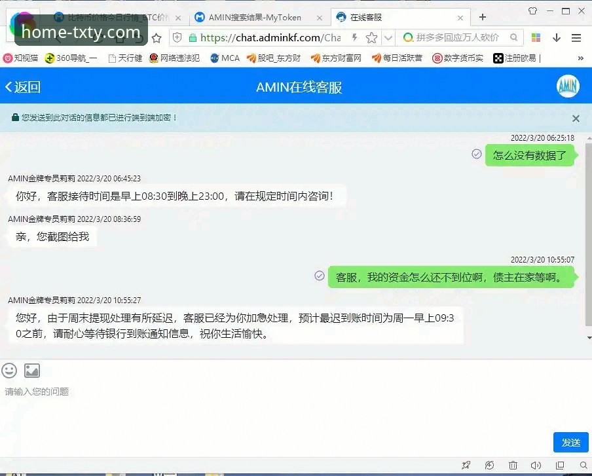Click the rocket accelerator icon in status bar
Viewport: 592px width, 476px height.
click(x=466, y=466)
